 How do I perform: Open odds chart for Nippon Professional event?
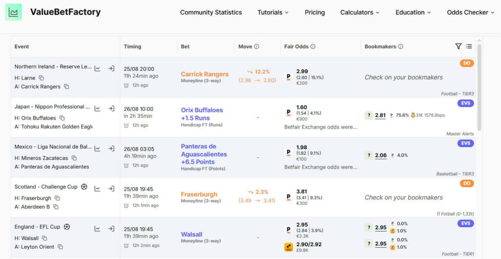coord(97,108)
